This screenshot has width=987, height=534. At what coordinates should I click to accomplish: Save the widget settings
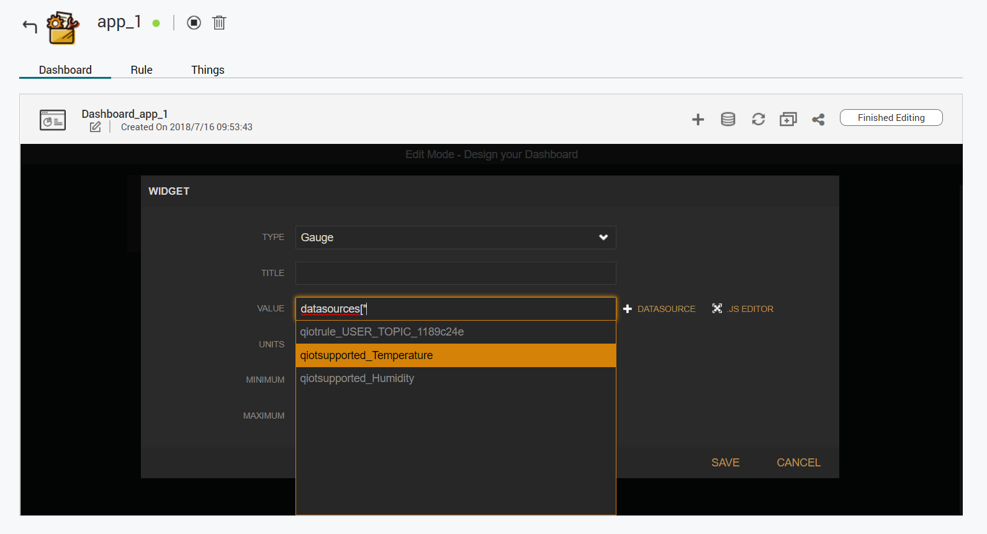(x=725, y=463)
